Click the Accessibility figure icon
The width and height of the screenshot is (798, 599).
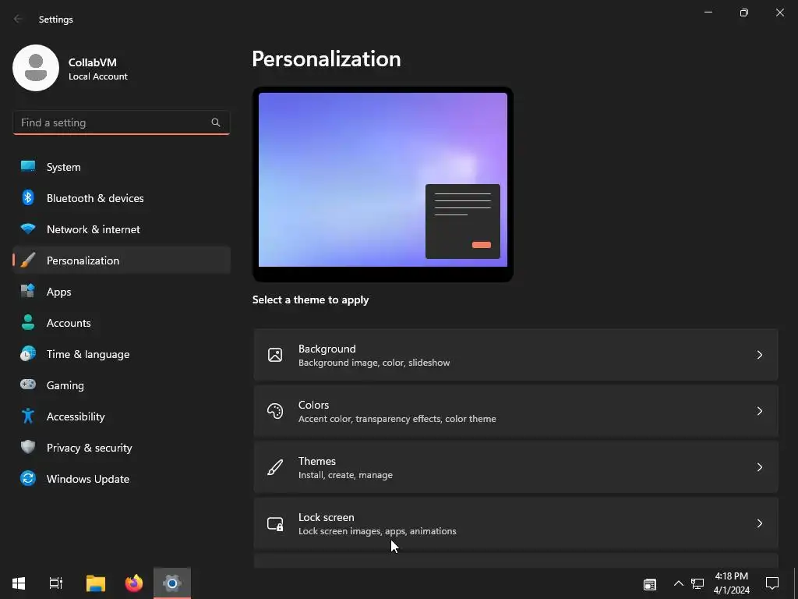tap(28, 416)
